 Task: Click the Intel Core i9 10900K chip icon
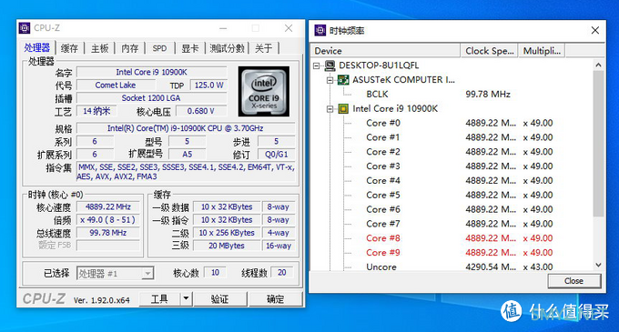click(343, 109)
